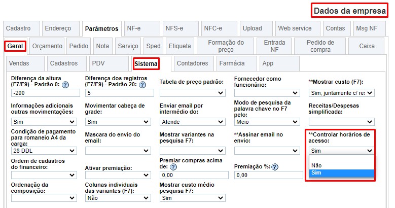Select the Parâmetros tab

coord(102,29)
